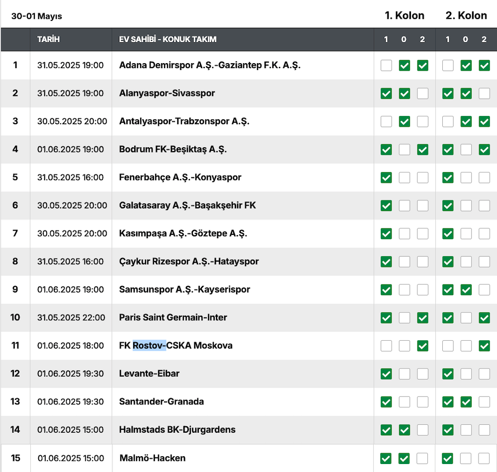Click the FK Rostov-CSKA Moskova match name

175,346
